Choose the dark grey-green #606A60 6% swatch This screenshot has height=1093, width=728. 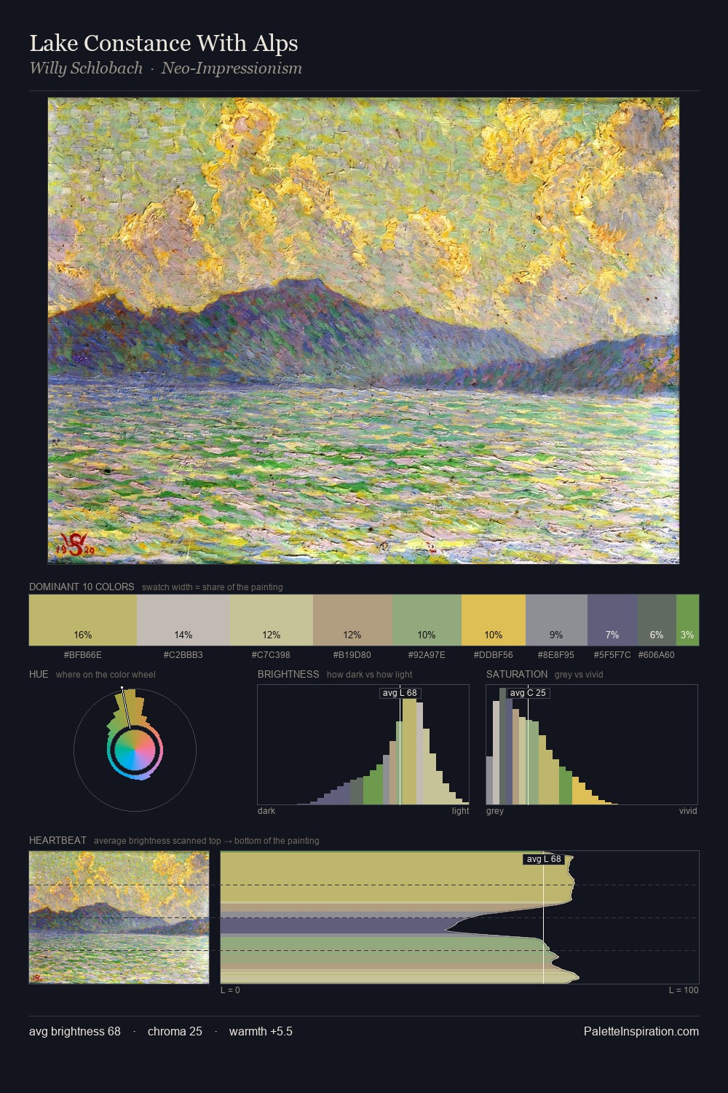pyautogui.click(x=657, y=620)
